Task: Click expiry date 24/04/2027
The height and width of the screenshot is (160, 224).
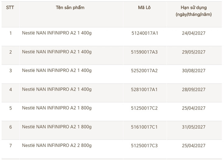Action: (194, 33)
